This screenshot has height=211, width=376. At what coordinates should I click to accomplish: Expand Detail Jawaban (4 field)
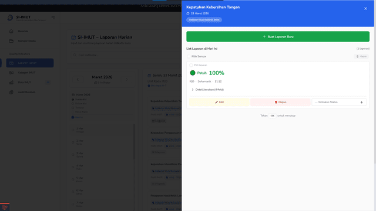tap(207, 90)
